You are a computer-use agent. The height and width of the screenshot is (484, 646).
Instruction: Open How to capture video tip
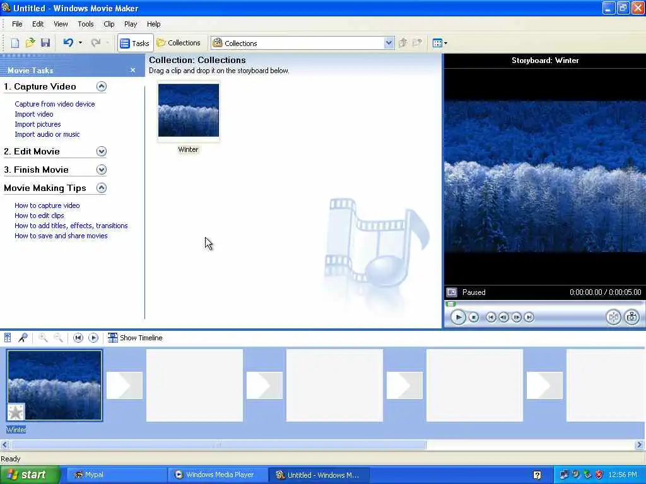(47, 205)
